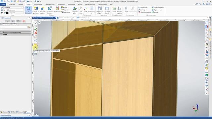212x119 pixels.
Task: Switch to the Измерение ribbon tab
Action: point(71,4)
